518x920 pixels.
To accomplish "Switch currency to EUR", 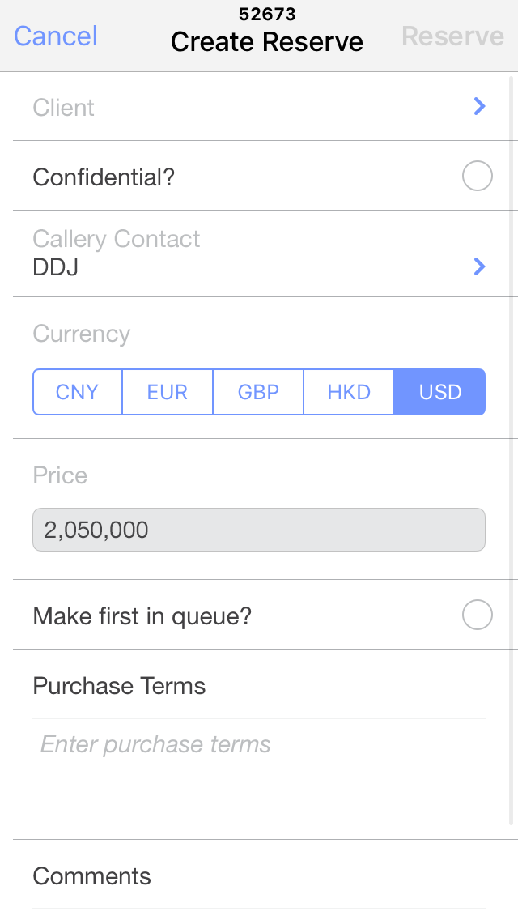I will [x=168, y=392].
